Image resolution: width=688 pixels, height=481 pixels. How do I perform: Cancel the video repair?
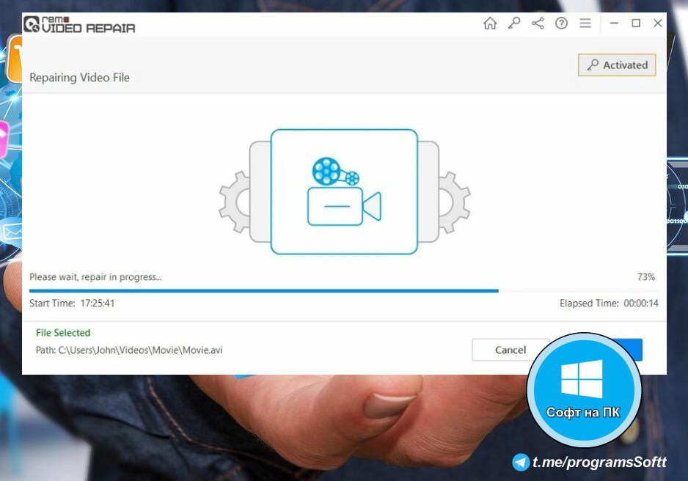pos(510,350)
